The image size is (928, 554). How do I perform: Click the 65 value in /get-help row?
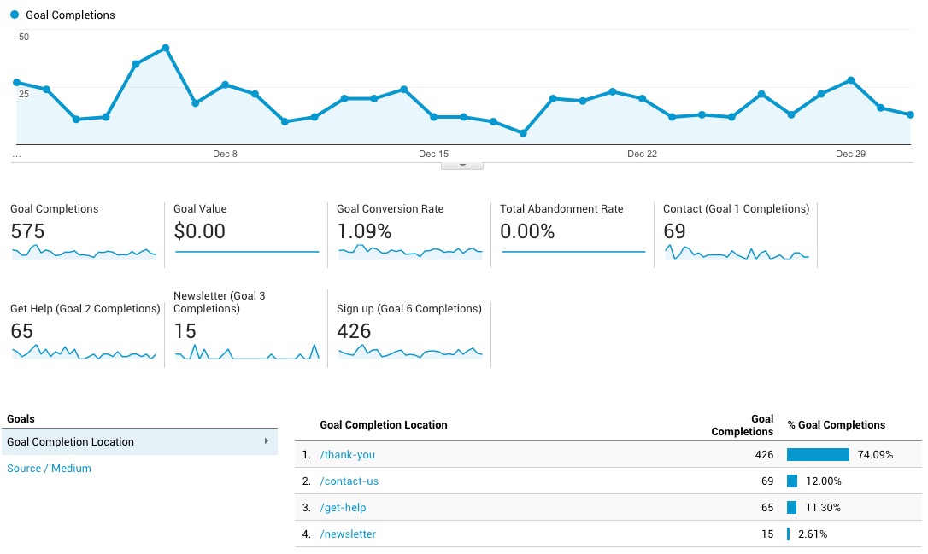tap(767, 507)
